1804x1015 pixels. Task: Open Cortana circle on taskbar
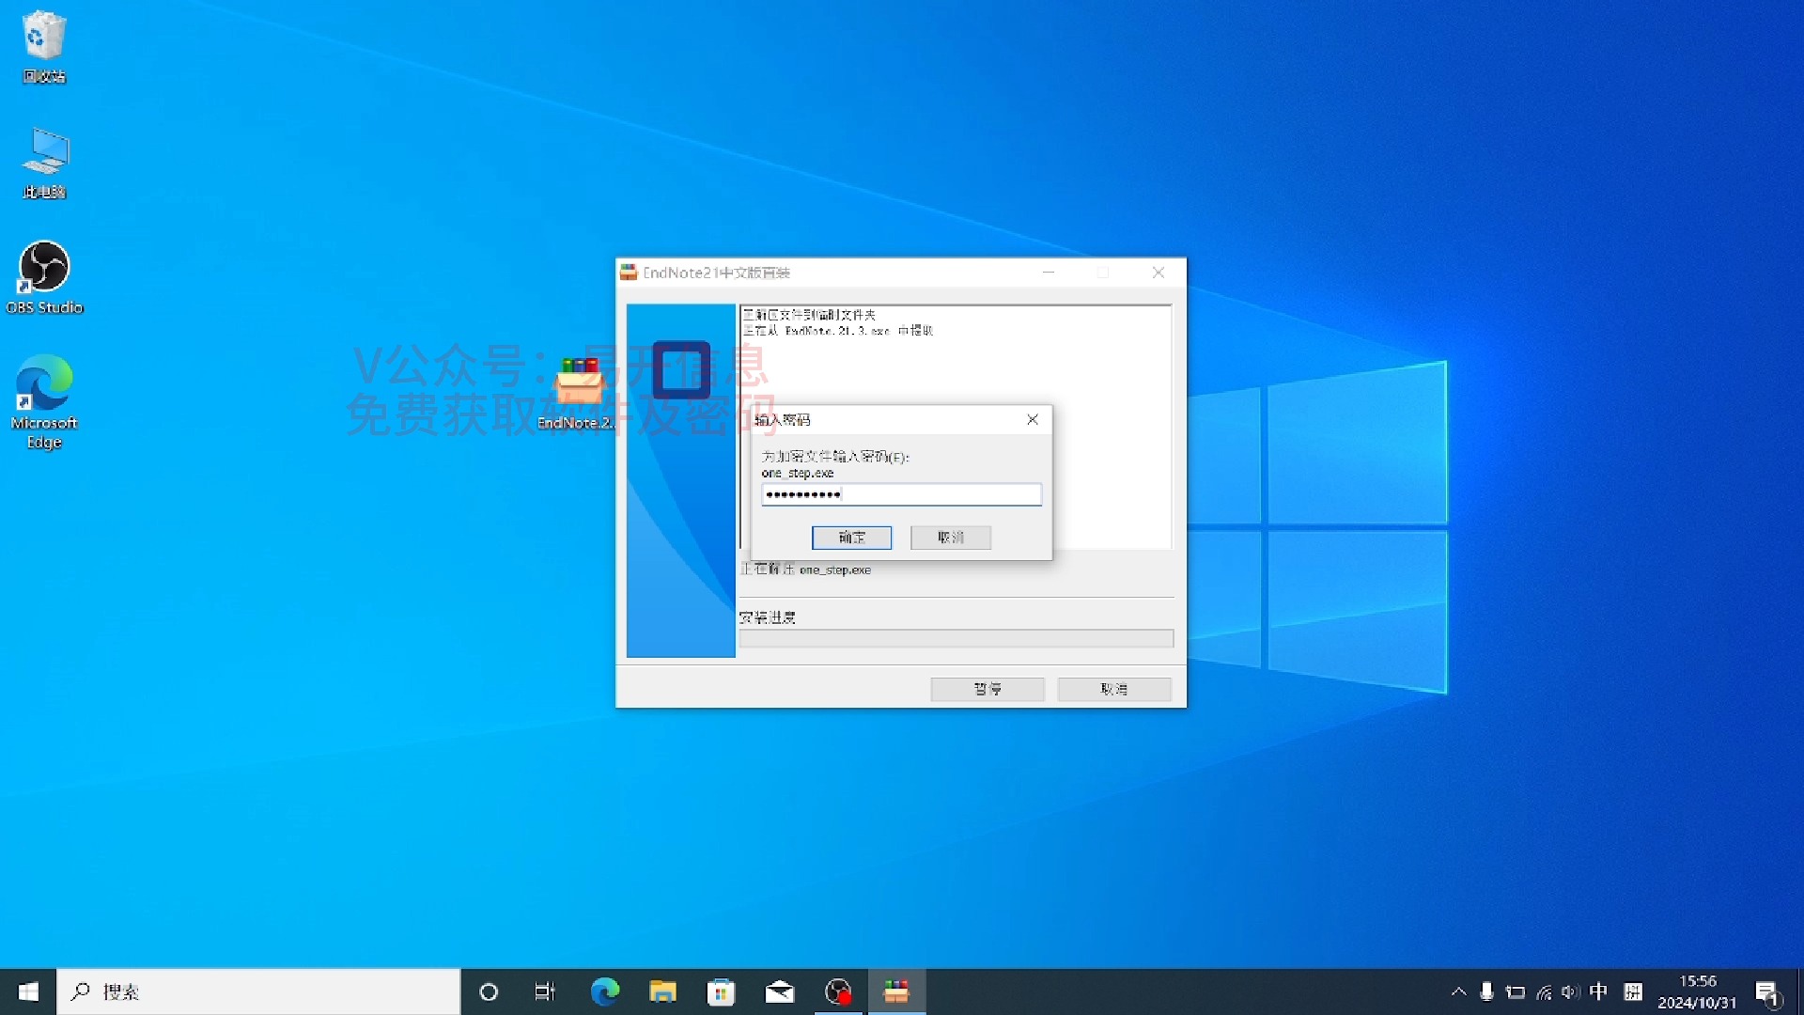tap(489, 992)
